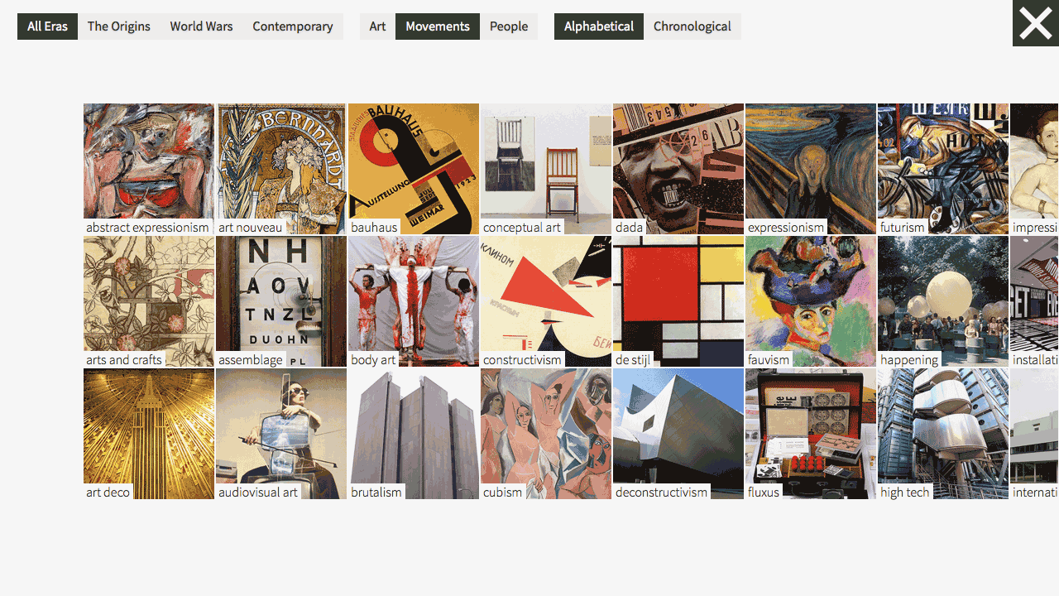The height and width of the screenshot is (596, 1059).
Task: Filter by The Origins era
Action: 119,26
